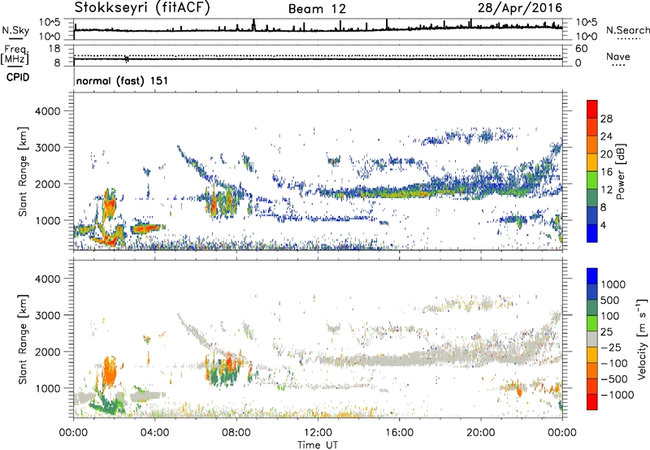The width and height of the screenshot is (650, 450).
Task: Click the 18 tick on frequency axis
Action: pyautogui.click(x=54, y=49)
